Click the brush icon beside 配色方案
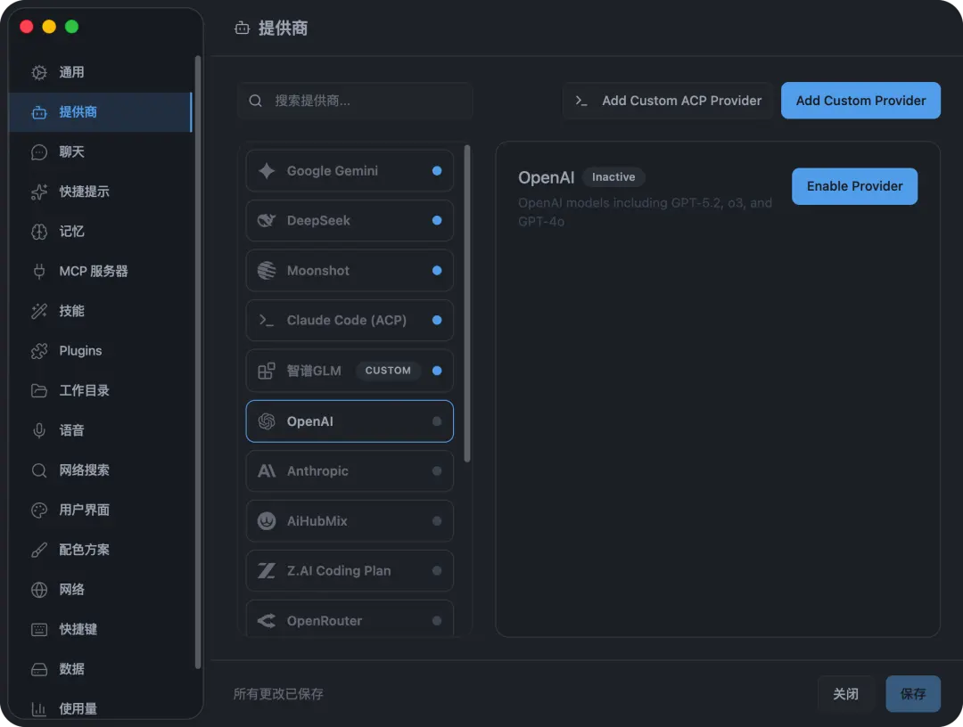 tap(39, 550)
